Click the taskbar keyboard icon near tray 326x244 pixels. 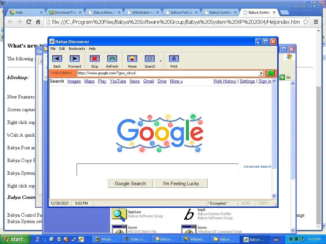[276, 240]
